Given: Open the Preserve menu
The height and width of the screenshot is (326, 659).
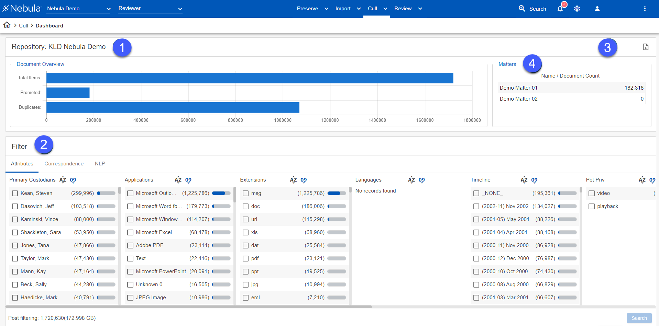Looking at the screenshot, I should [307, 9].
